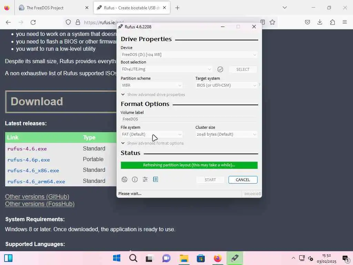
Task: Open Rufus language selector globe icon
Action: 124,179
